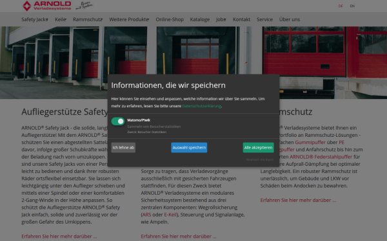The height and width of the screenshot is (241, 387).
Task: Open the E-Keil link in text
Action: pos(170,215)
